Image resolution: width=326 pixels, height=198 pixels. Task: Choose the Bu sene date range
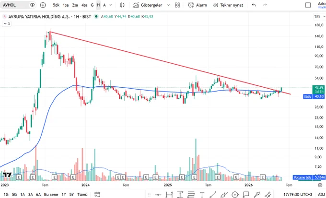pos(52,195)
